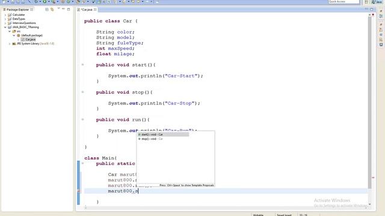Viewport: 385px width, 216px height.
Task: Click the fuleType field name
Action: point(129,43)
